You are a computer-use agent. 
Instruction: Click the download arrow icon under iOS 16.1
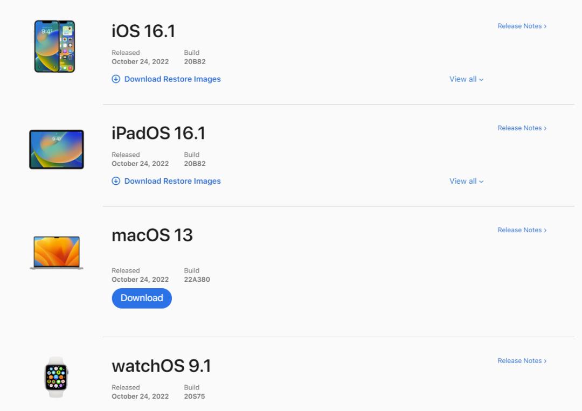point(116,79)
